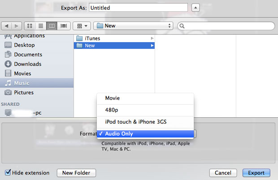Switch to Cover Flow view

pos(64,26)
